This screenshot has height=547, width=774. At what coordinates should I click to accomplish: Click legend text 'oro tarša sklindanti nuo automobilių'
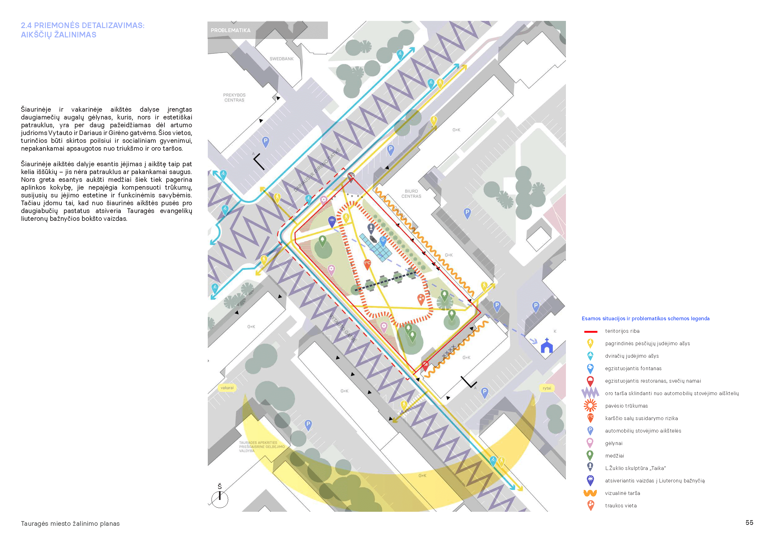click(672, 393)
